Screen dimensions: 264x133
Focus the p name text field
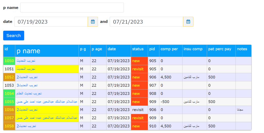pyautogui.click(x=72, y=8)
